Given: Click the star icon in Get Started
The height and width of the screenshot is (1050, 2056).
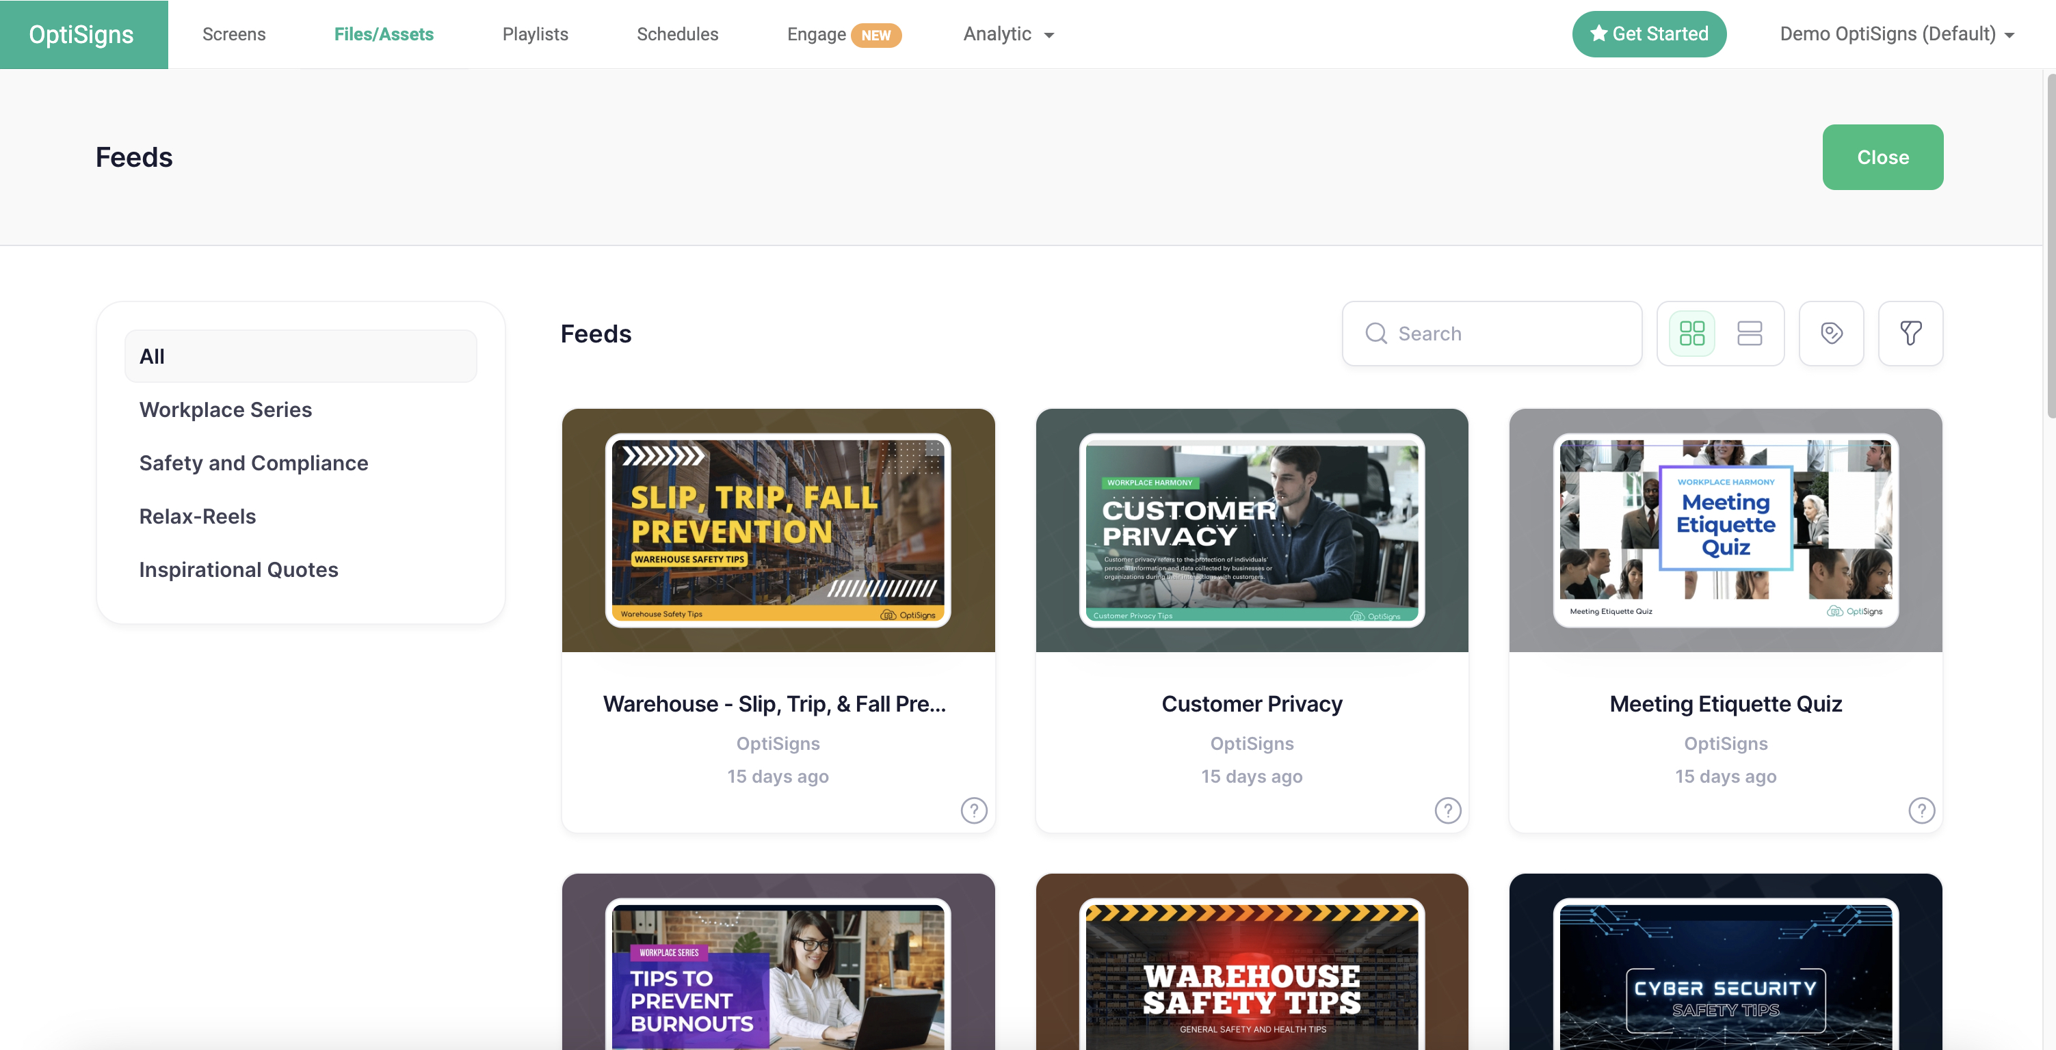Looking at the screenshot, I should 1598,33.
